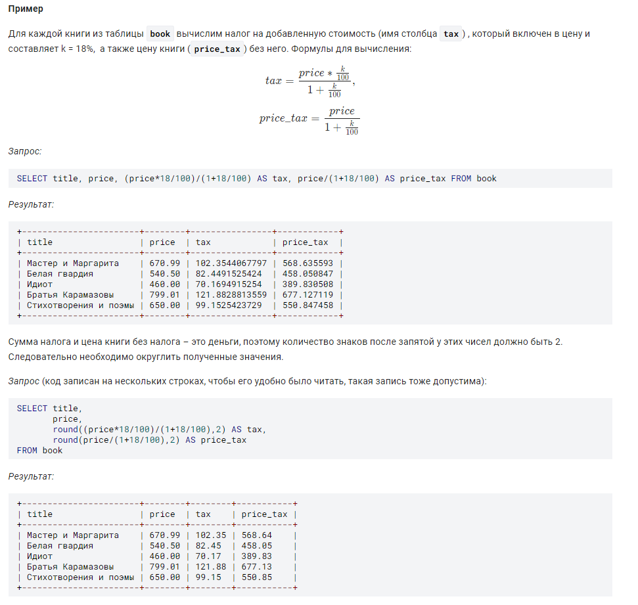Click "Белая гвардия" in the first result table

[x=60, y=274]
